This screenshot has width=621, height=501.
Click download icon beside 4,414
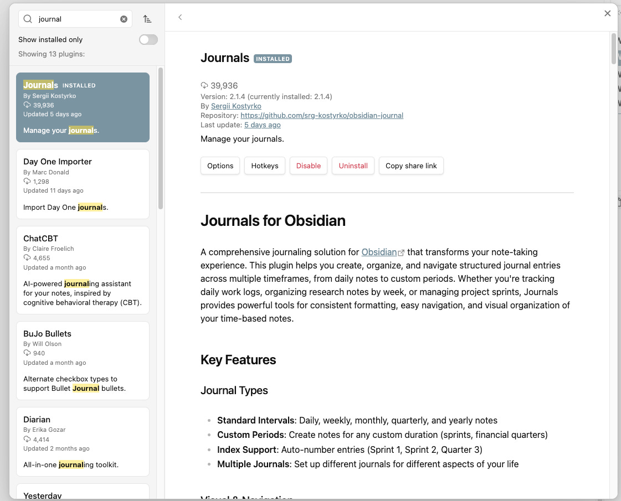click(27, 439)
